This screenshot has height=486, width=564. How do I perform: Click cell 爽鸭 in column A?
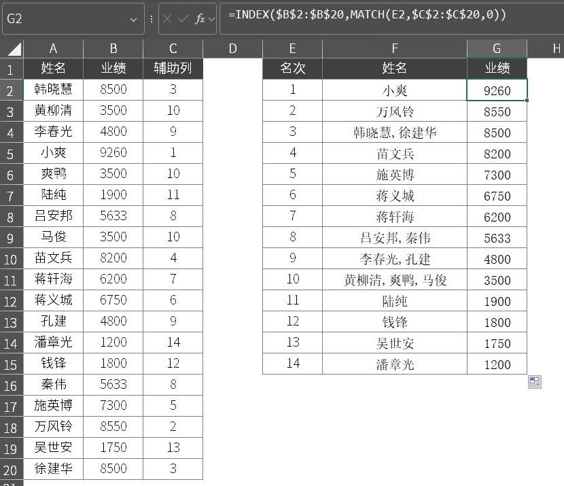[53, 173]
